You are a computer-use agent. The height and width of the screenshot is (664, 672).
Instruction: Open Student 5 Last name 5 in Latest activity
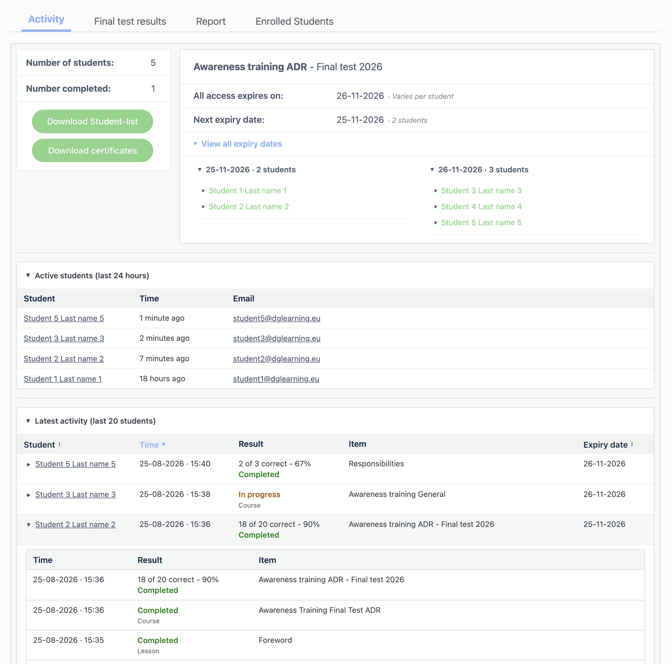75,464
